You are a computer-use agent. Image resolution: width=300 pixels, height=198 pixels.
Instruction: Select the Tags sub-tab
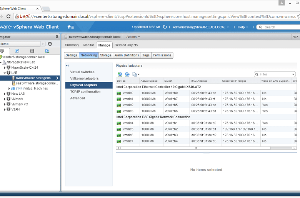146,55
